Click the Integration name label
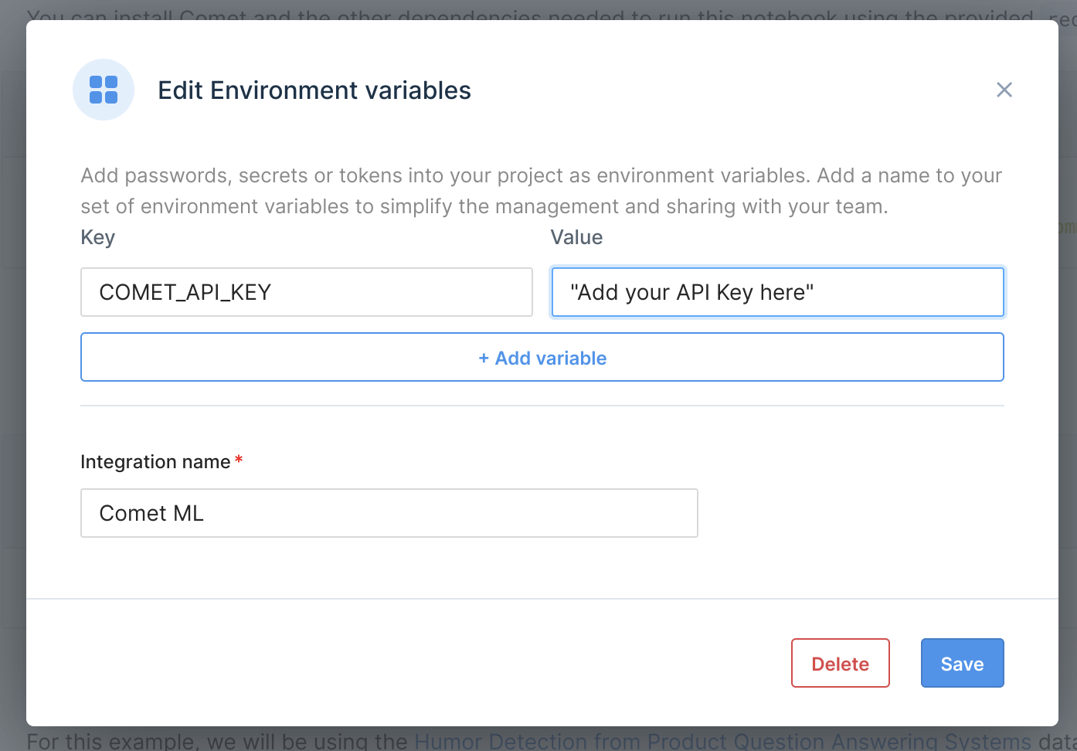The width and height of the screenshot is (1077, 751). 155,462
